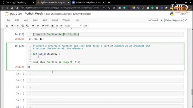Cut selected cells with scissors icon
The image size is (193, 108).
point(18,26)
